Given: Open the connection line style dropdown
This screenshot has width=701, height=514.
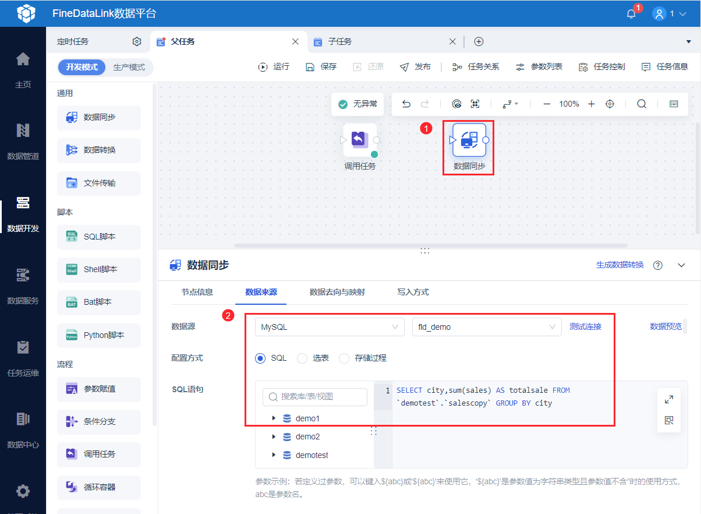Looking at the screenshot, I should click(511, 104).
